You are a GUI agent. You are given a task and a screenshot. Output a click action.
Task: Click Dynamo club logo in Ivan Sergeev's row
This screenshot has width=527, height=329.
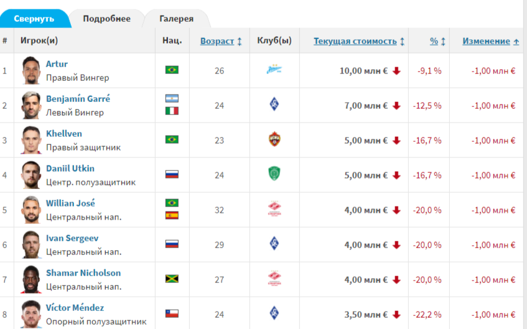click(274, 244)
